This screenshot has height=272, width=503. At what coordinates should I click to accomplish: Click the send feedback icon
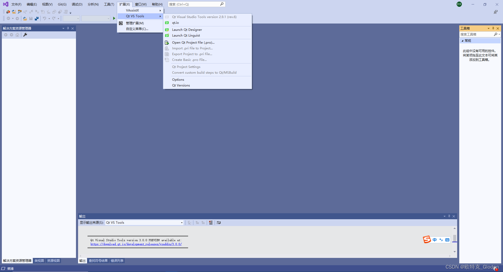(496, 12)
